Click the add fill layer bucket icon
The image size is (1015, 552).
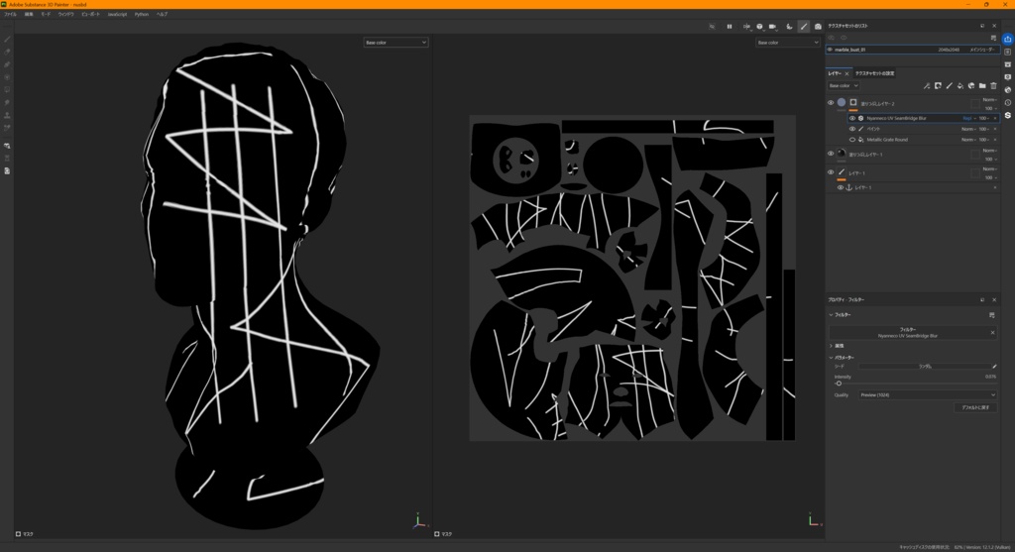pyautogui.click(x=959, y=85)
